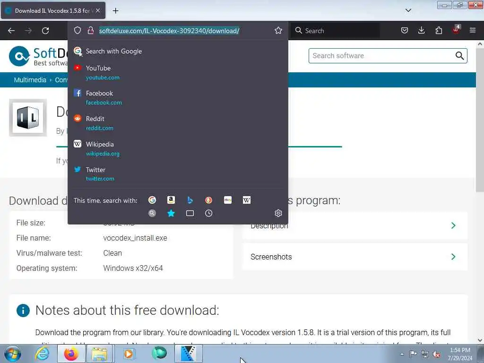The image size is (484, 363).
Task: Close the Download IL Vocodex tab
Action: 98,10
